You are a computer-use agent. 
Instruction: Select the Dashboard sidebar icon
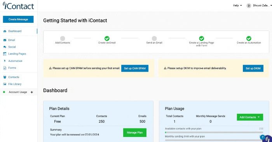point(5,31)
